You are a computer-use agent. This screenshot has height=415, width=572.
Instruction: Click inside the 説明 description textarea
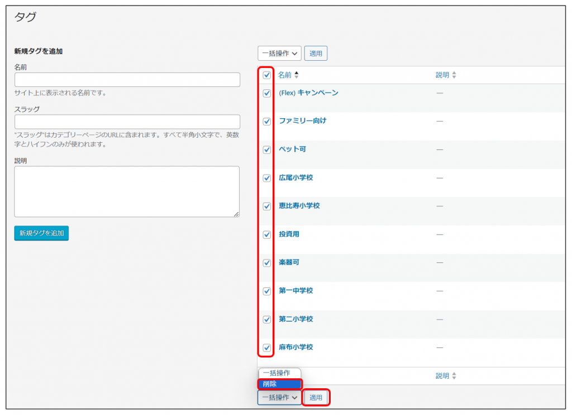pos(127,191)
